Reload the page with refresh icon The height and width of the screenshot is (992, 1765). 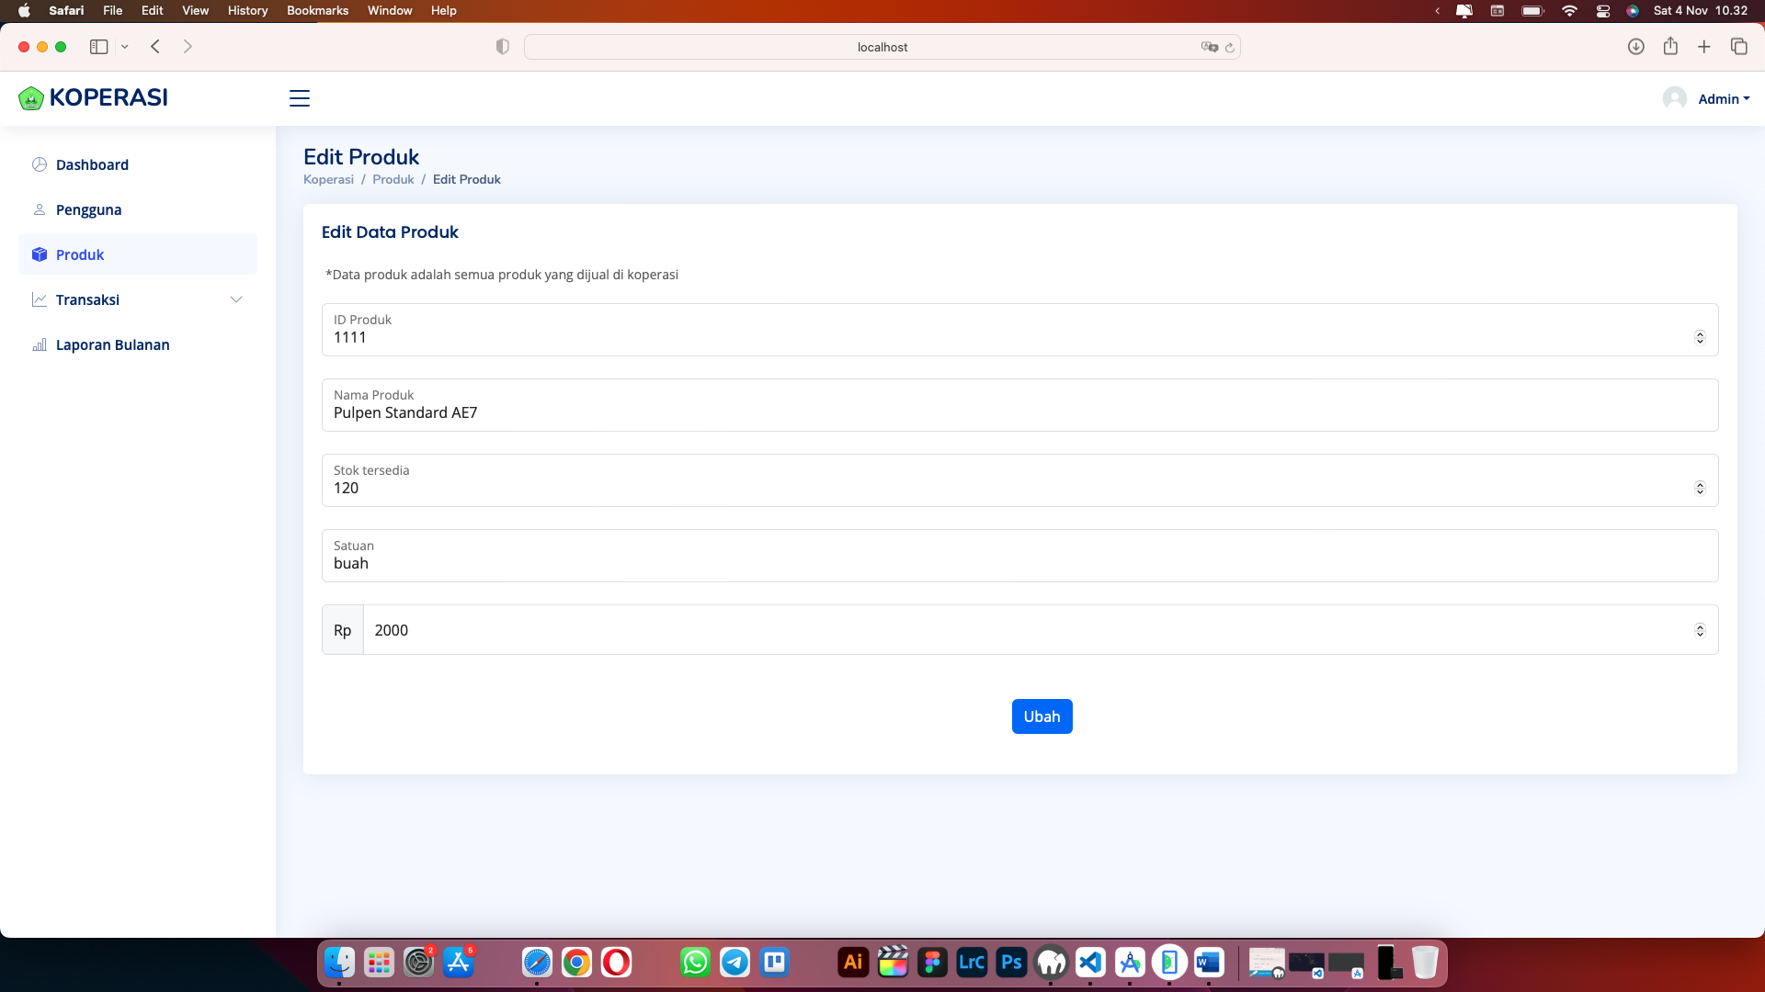1230,48
